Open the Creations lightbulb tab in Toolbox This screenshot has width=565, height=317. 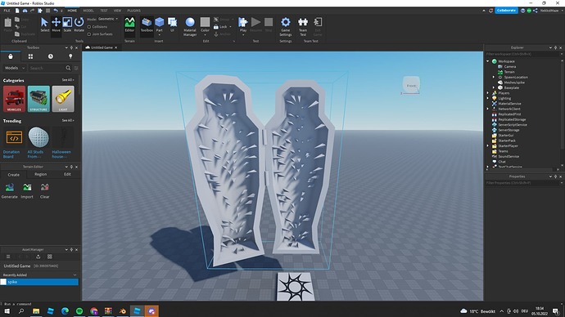[x=70, y=56]
